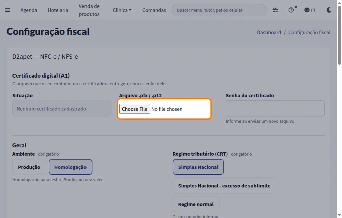Screen dimensions: 342x218
Task: Click 'Homologação para testar; Produção para valer.' hint
Action: click(58, 180)
